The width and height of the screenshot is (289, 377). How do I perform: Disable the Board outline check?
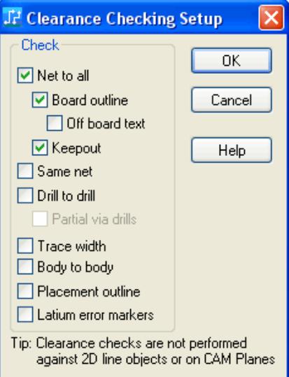[x=40, y=100]
